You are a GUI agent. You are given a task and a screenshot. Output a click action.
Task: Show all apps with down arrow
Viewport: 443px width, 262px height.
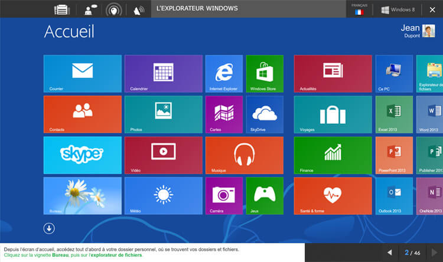pos(49,228)
